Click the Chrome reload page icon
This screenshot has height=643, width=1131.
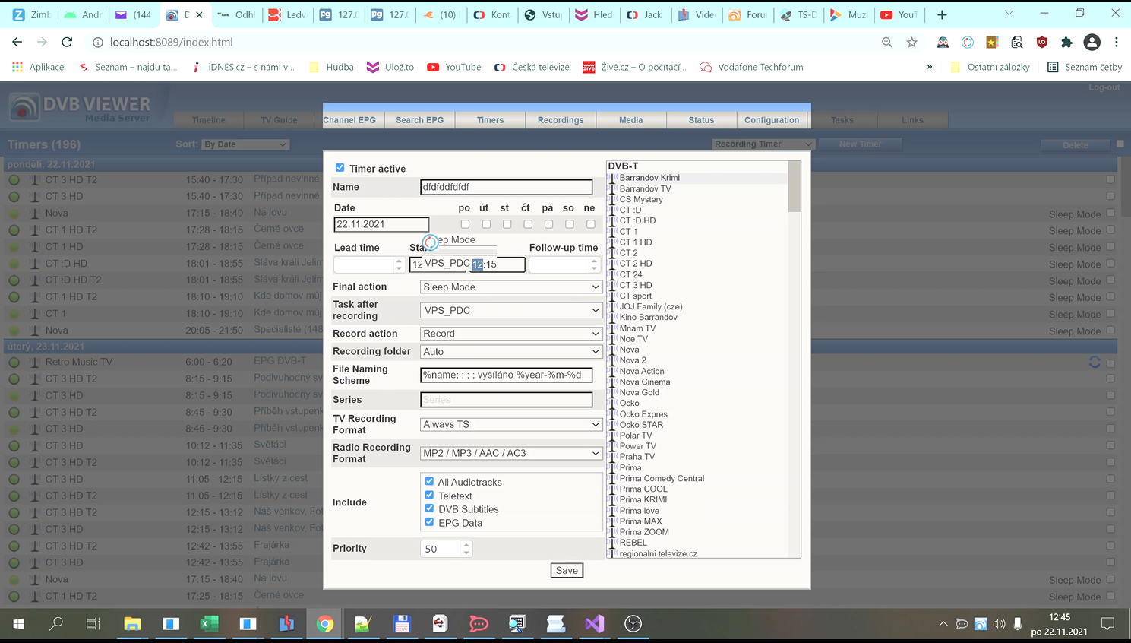[67, 43]
